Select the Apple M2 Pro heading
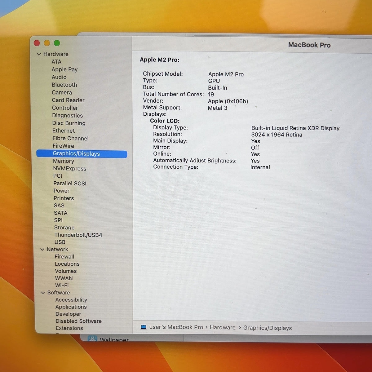The width and height of the screenshot is (372, 372). (159, 60)
